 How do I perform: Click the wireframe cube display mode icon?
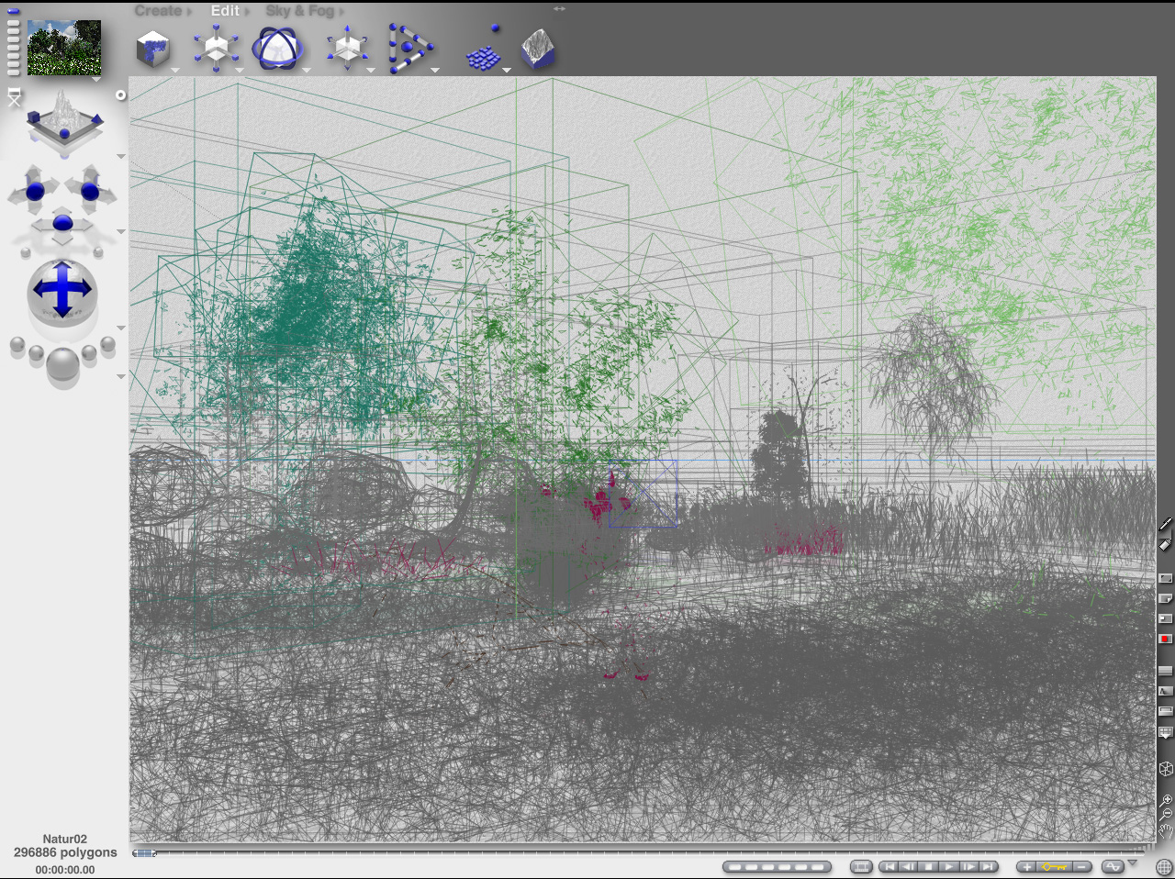(1166, 769)
